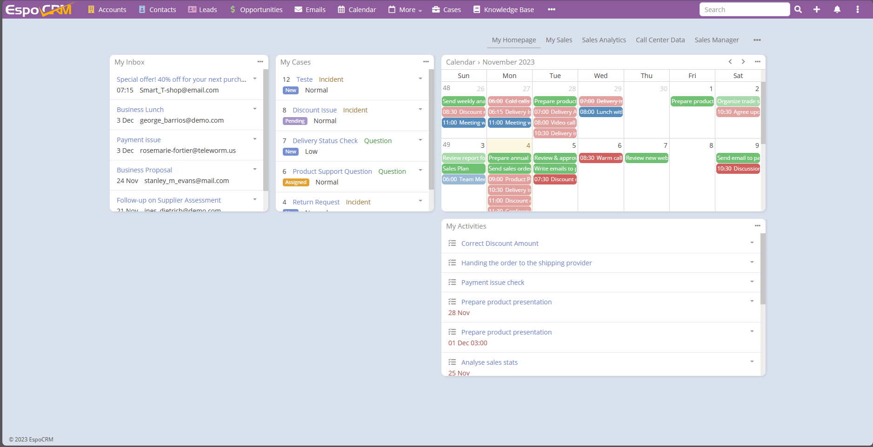Image resolution: width=873 pixels, height=447 pixels.
Task: Open the notifications bell
Action: (837, 9)
